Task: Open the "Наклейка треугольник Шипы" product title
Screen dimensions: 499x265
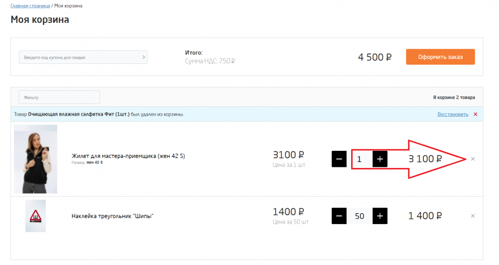Action: pos(112,216)
